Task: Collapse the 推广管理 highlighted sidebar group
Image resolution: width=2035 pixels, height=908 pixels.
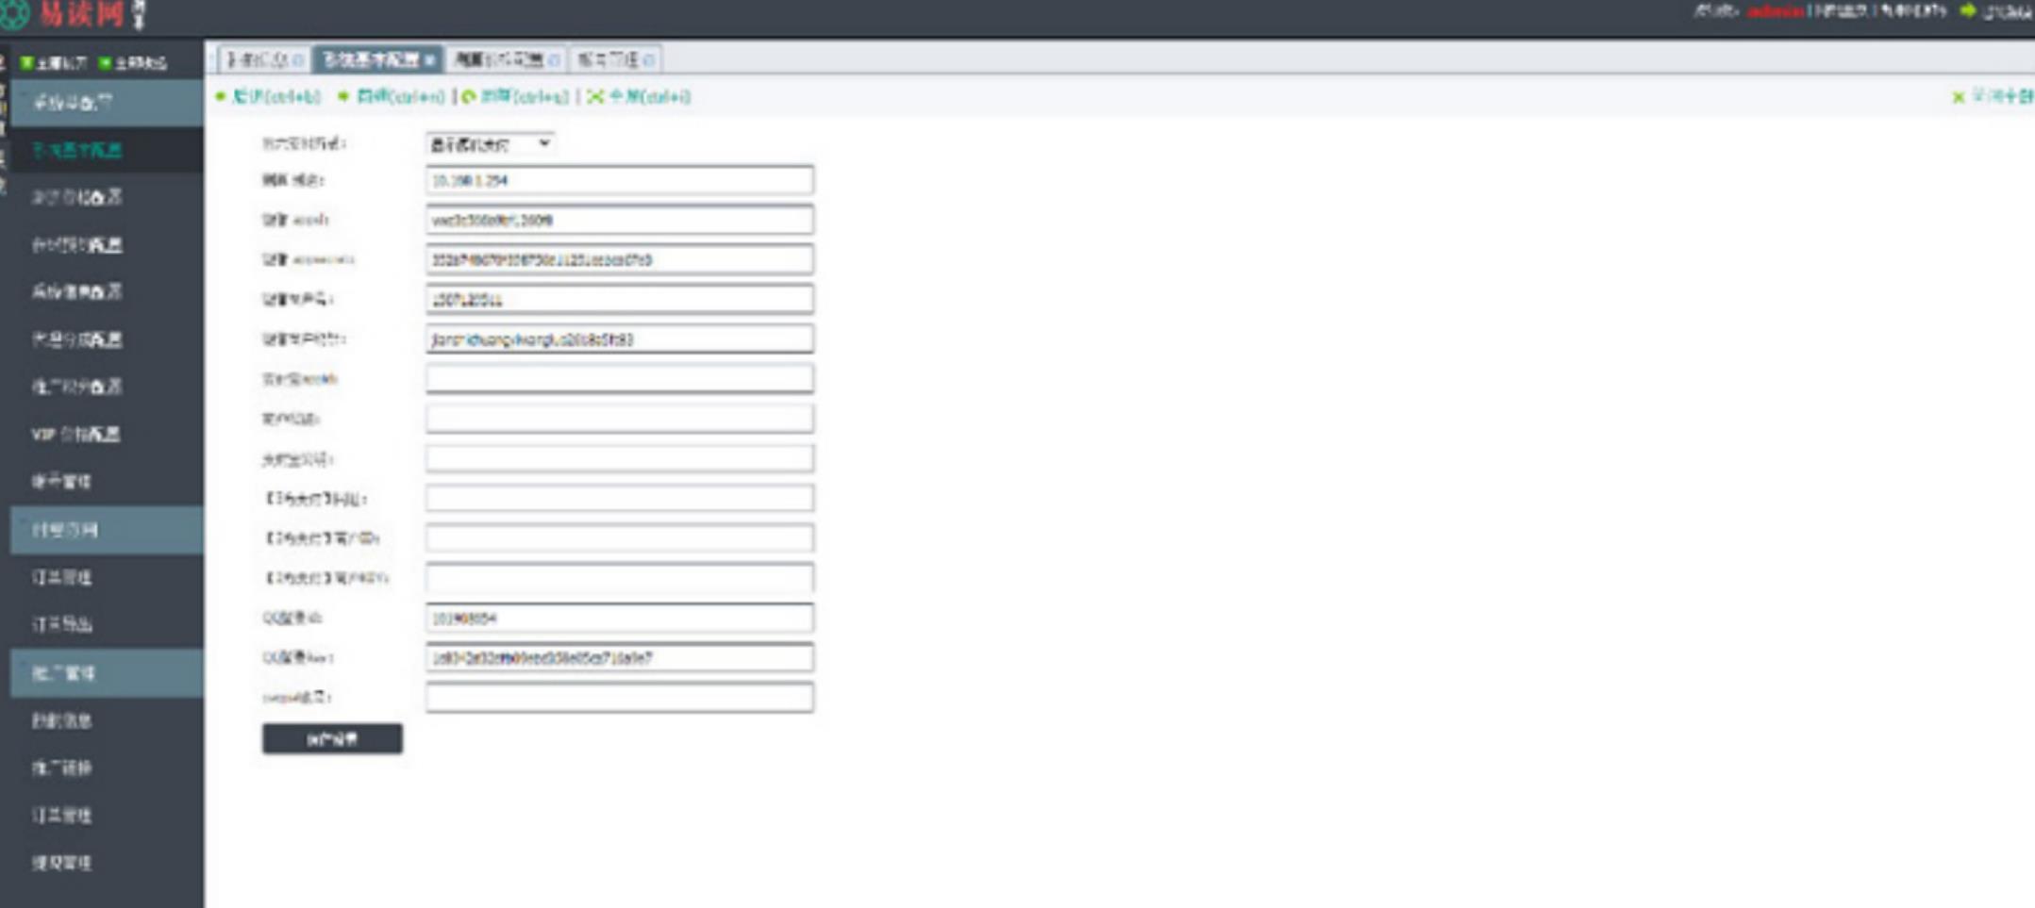Action: [107, 672]
